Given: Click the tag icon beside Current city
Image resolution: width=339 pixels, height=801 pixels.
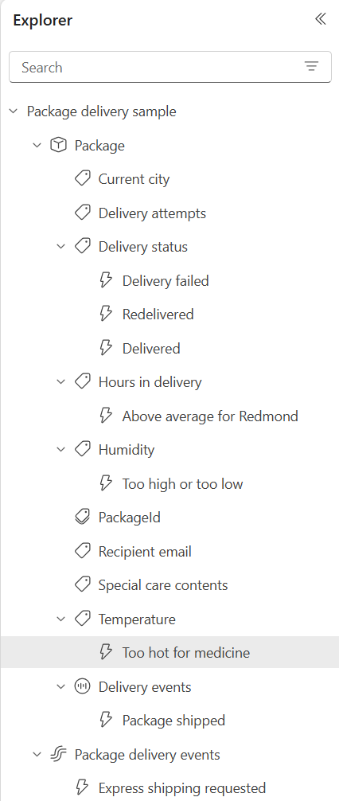Looking at the screenshot, I should pyautogui.click(x=82, y=179).
